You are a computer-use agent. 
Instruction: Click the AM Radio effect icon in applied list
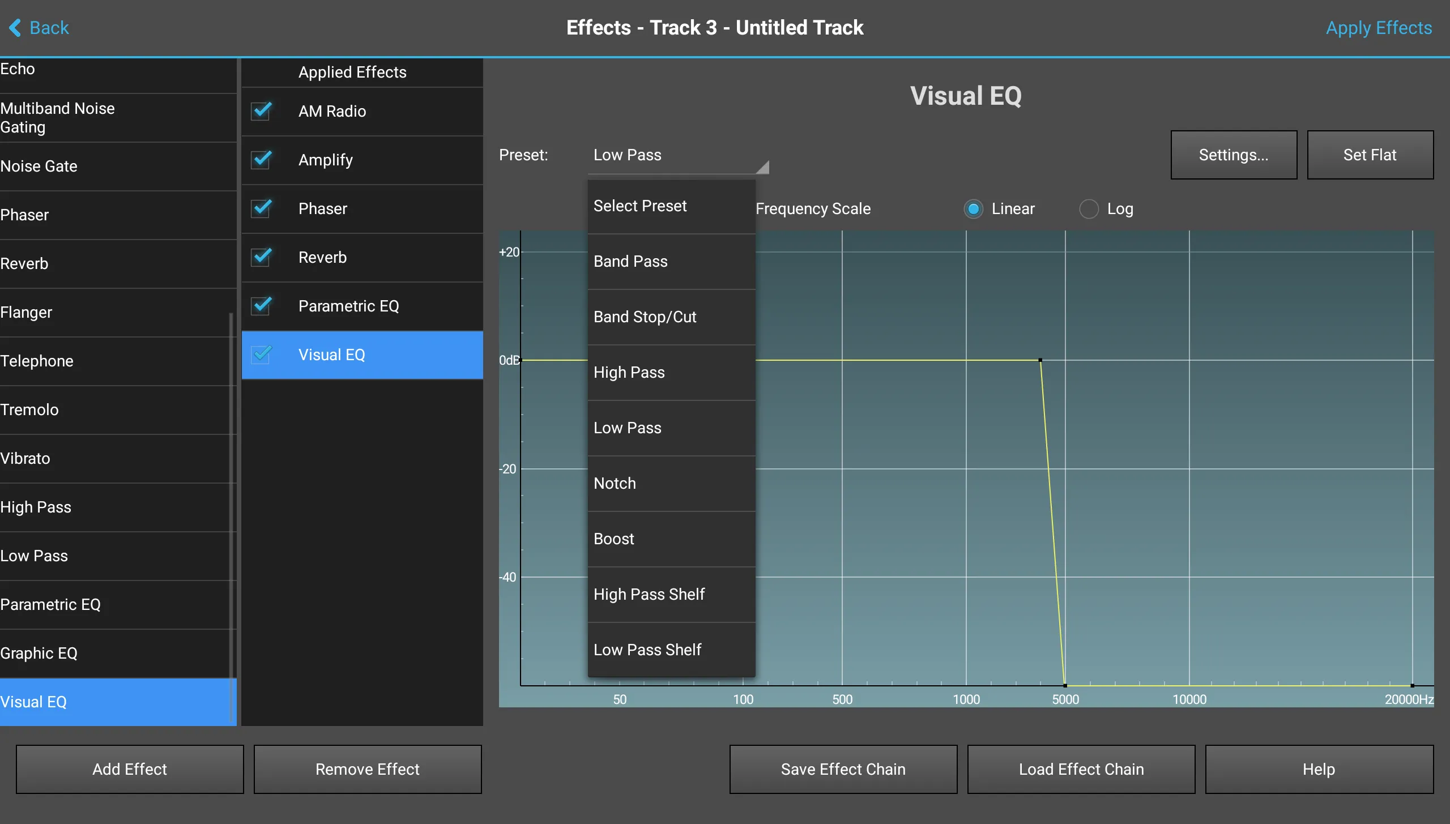click(x=263, y=110)
